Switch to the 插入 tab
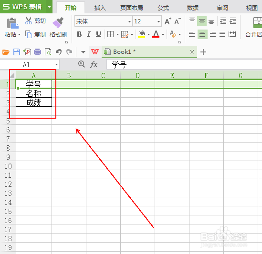This screenshot has width=262, height=254. pyautogui.click(x=100, y=8)
